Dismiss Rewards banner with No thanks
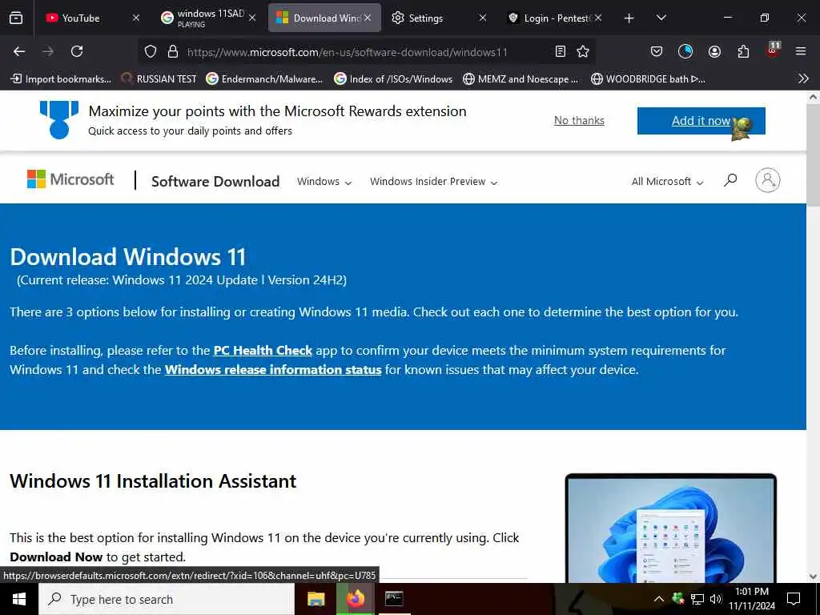Viewport: 820px width, 615px height. click(x=579, y=120)
